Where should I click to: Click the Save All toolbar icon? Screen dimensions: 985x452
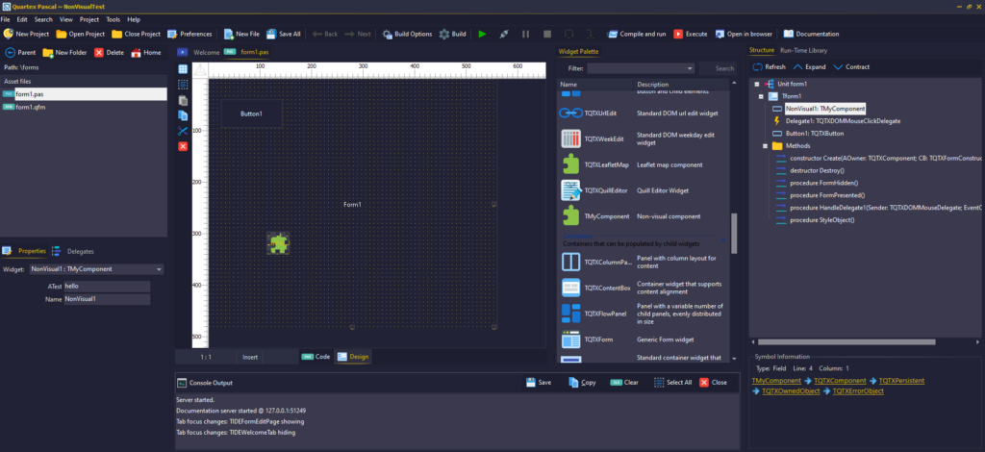click(270, 34)
